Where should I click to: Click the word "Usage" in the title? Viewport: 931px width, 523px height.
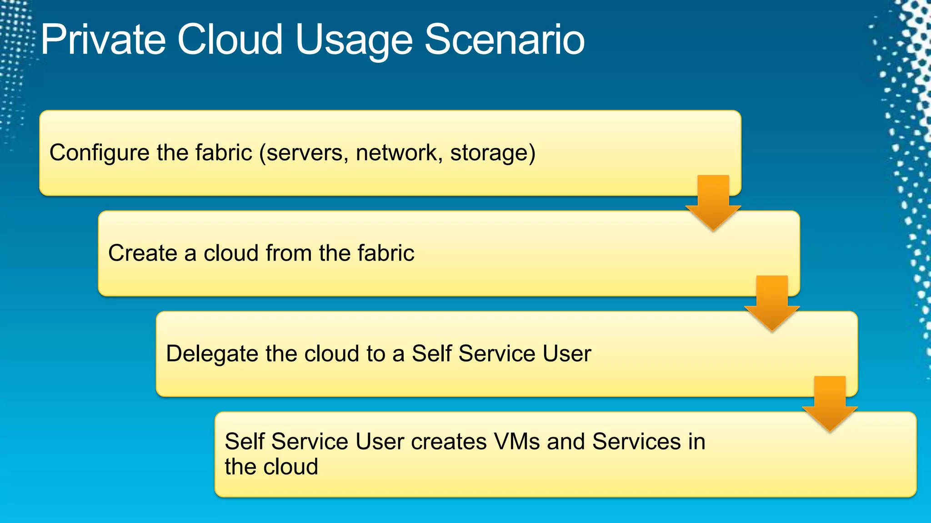(x=354, y=40)
